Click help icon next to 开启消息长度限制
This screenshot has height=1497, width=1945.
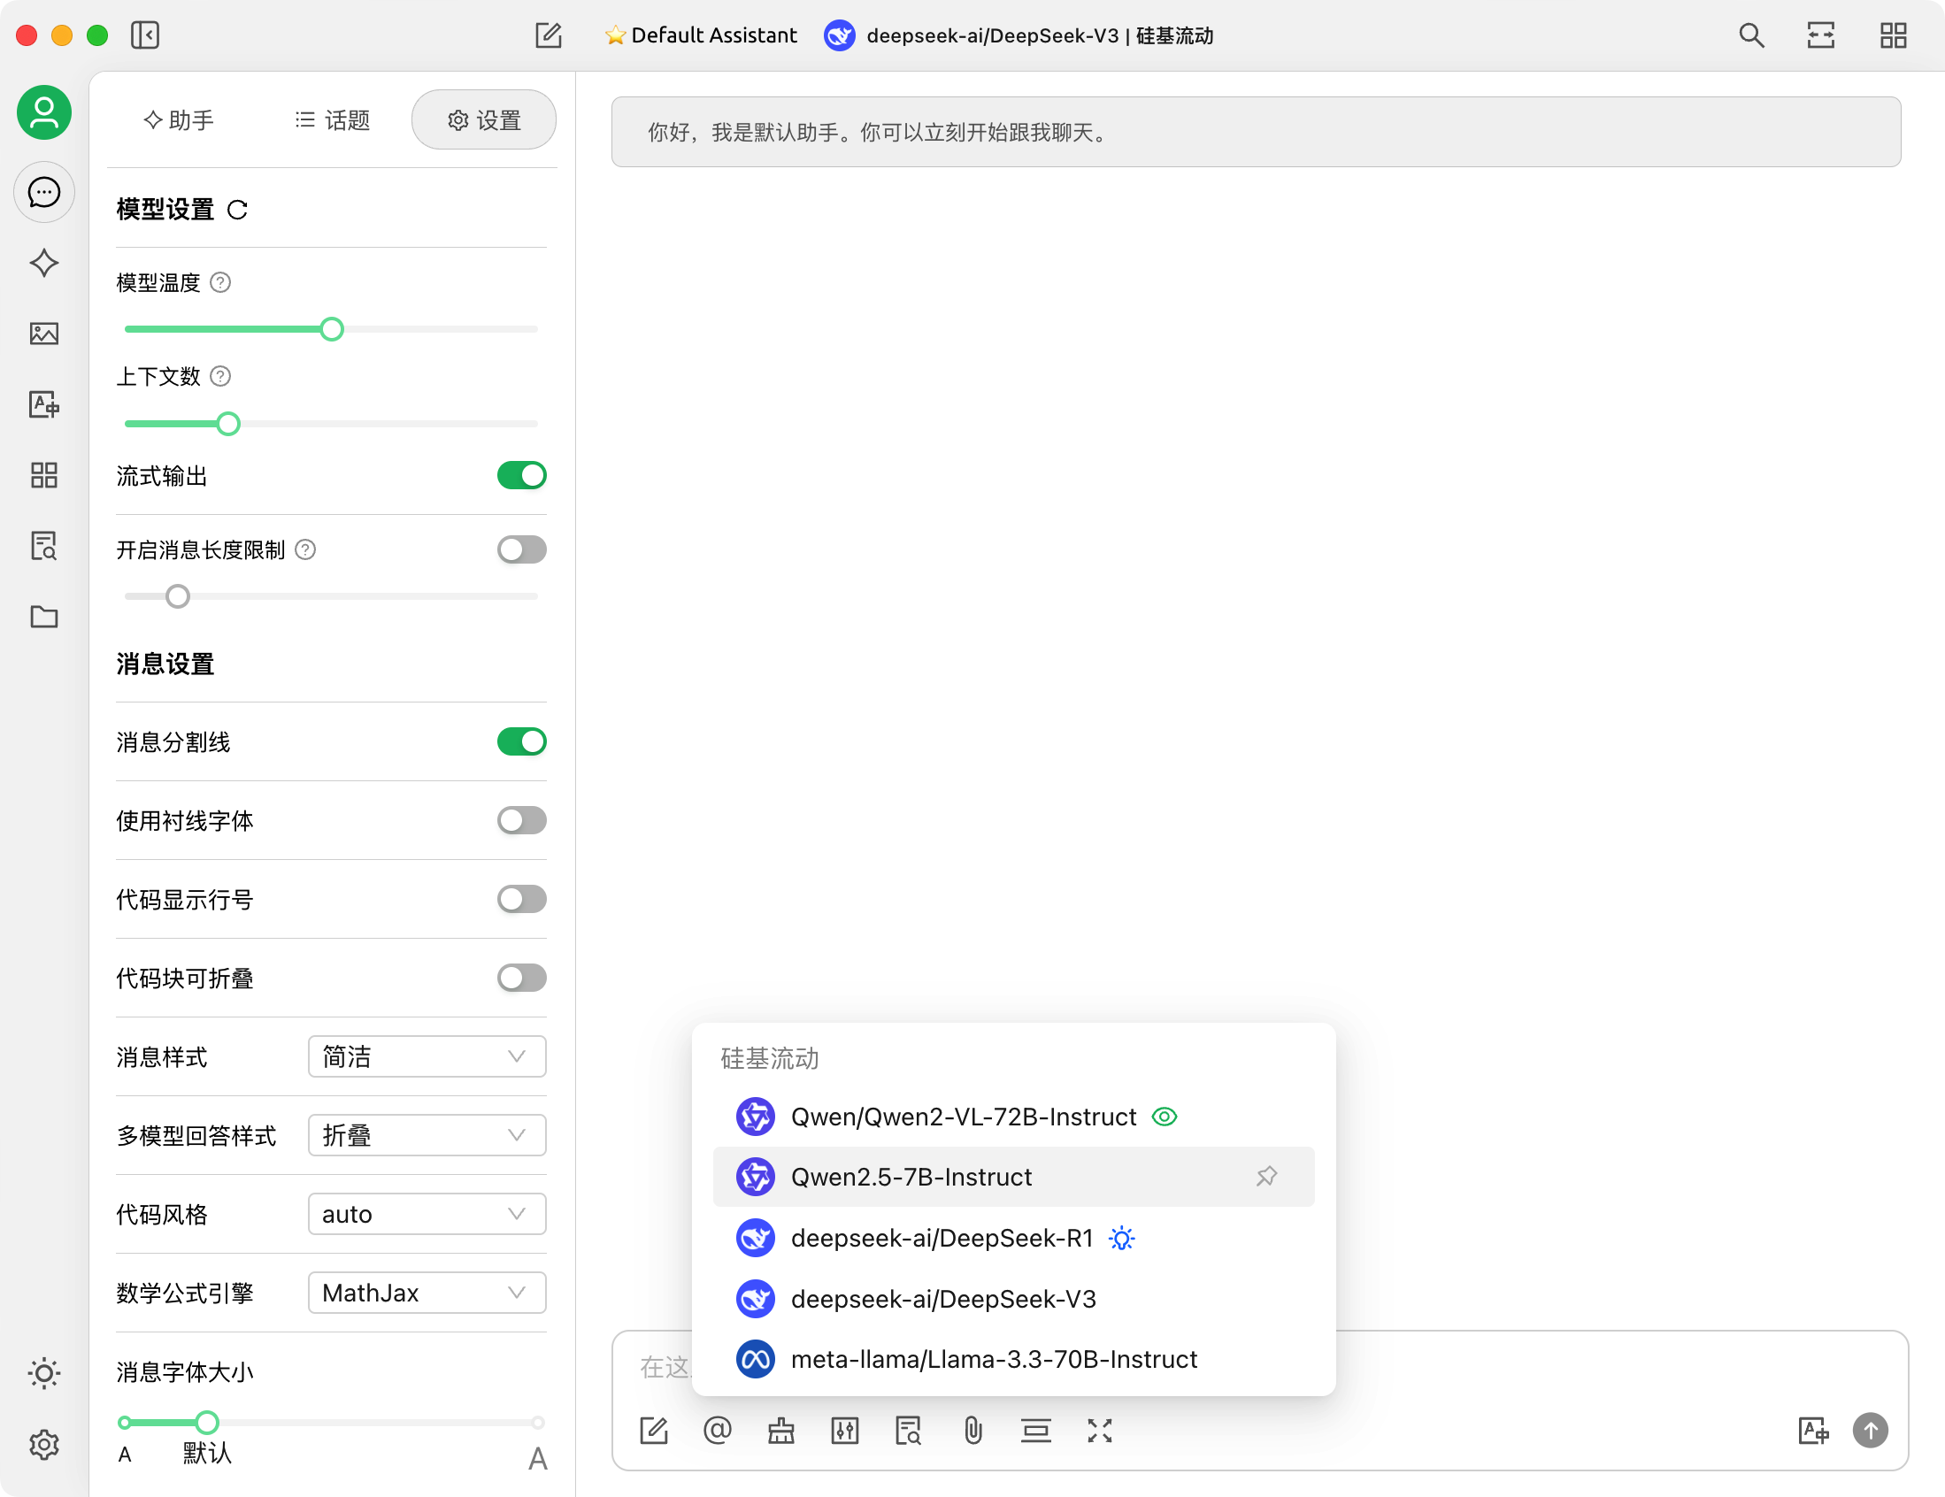[304, 549]
